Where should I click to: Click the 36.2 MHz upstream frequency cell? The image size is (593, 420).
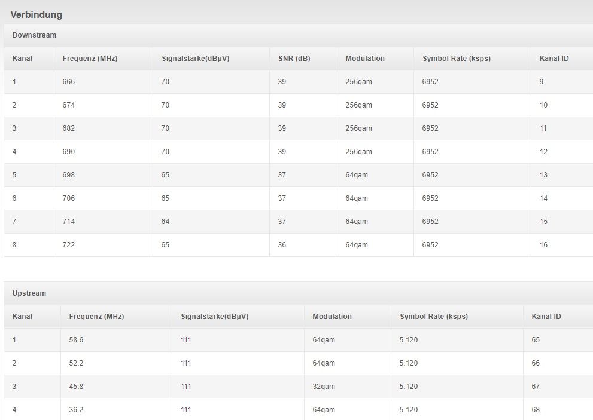[x=76, y=410]
